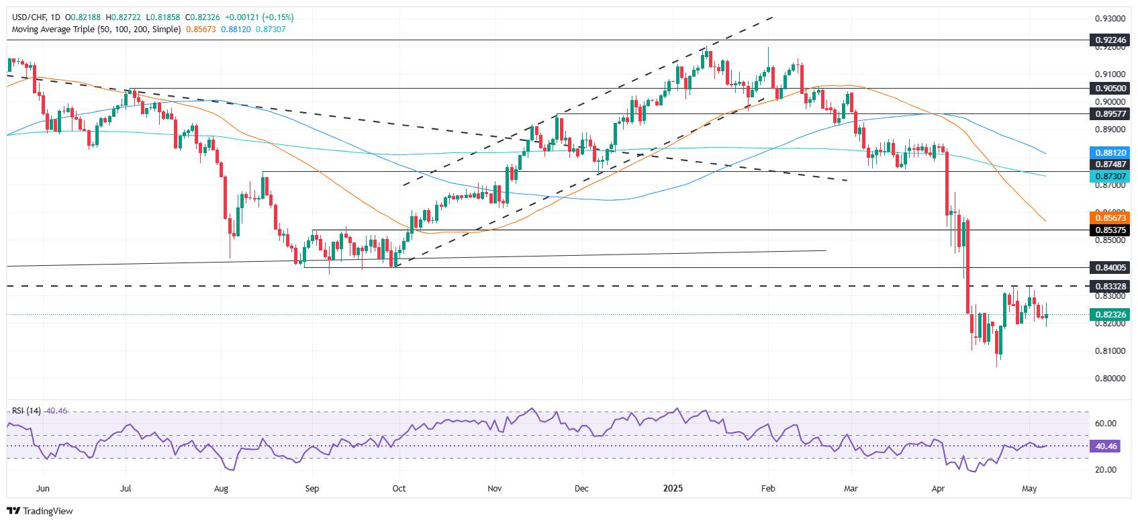Click the Apr label on the time axis
The image size is (1138, 523).
tap(938, 489)
